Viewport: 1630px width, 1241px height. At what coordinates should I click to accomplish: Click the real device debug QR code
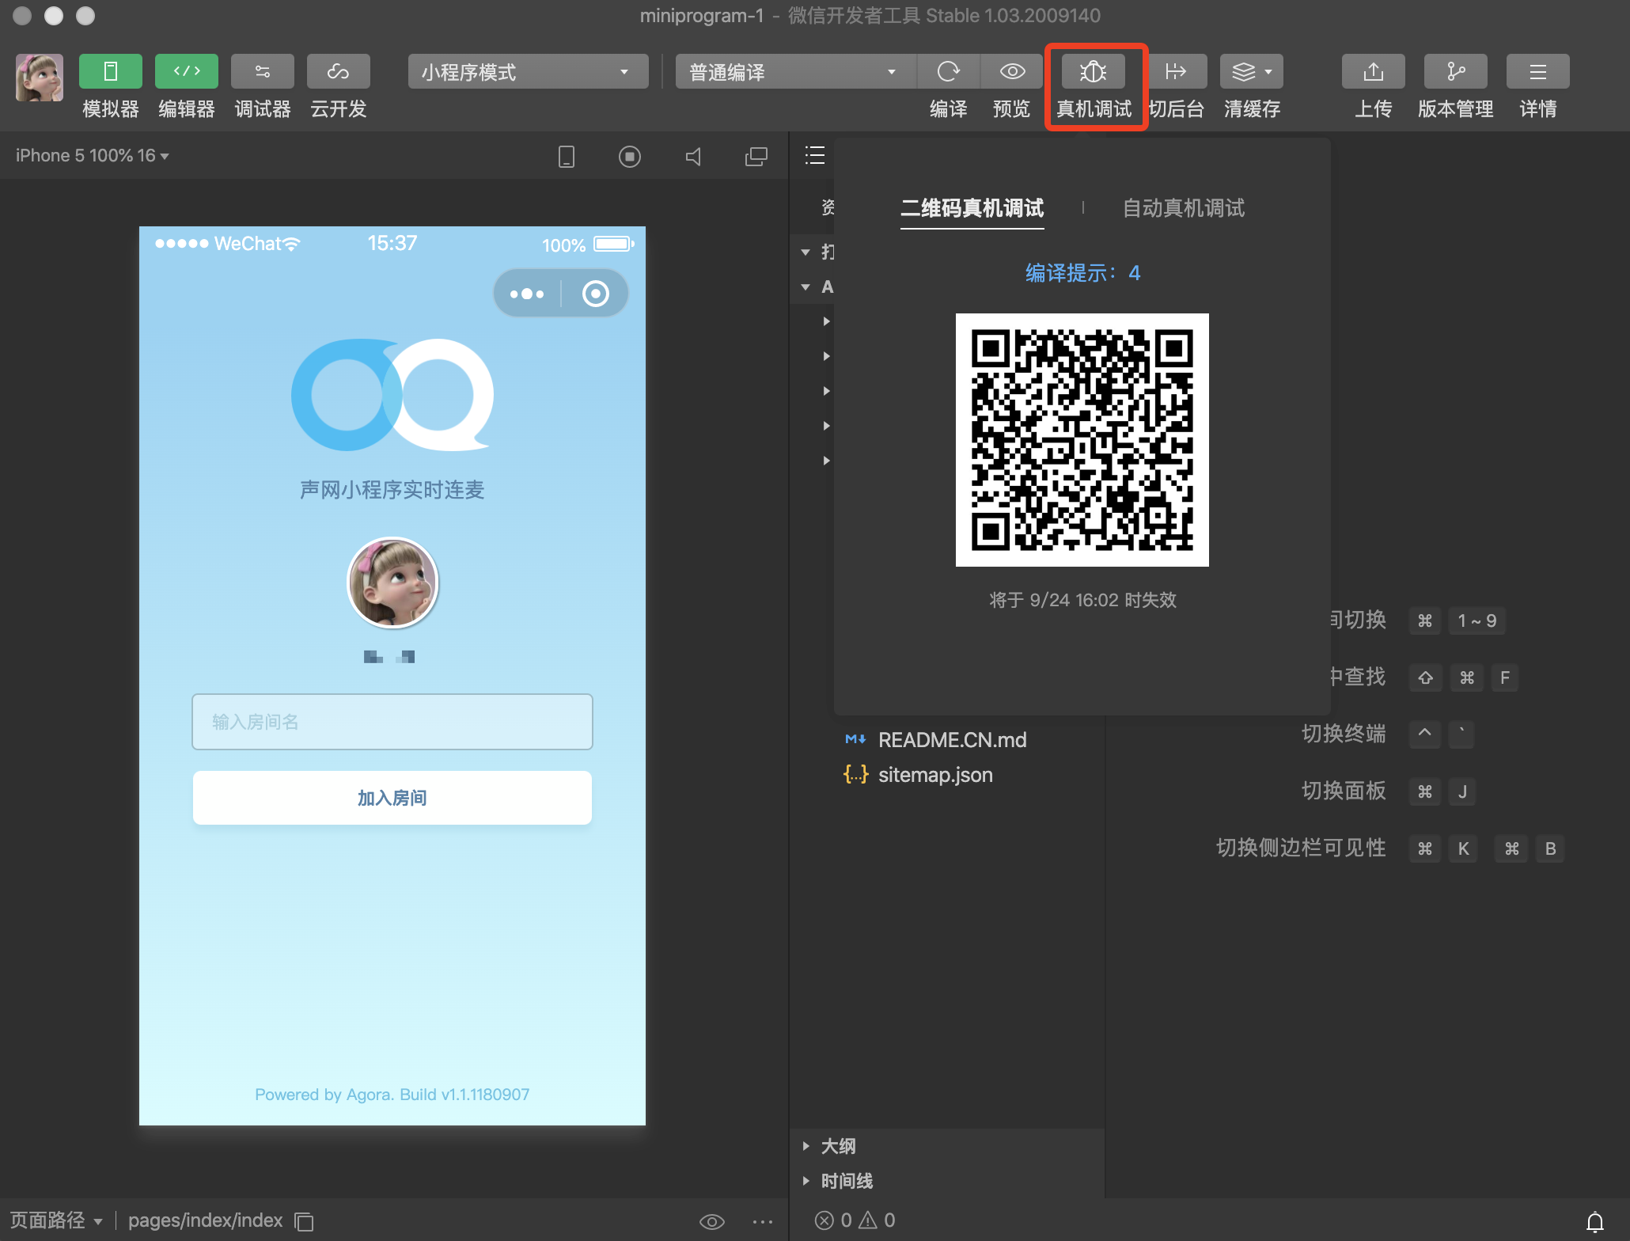point(1082,440)
